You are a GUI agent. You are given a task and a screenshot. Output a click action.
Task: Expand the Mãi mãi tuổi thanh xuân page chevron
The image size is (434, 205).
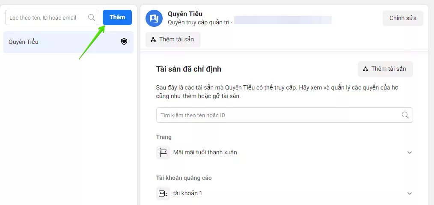409,153
